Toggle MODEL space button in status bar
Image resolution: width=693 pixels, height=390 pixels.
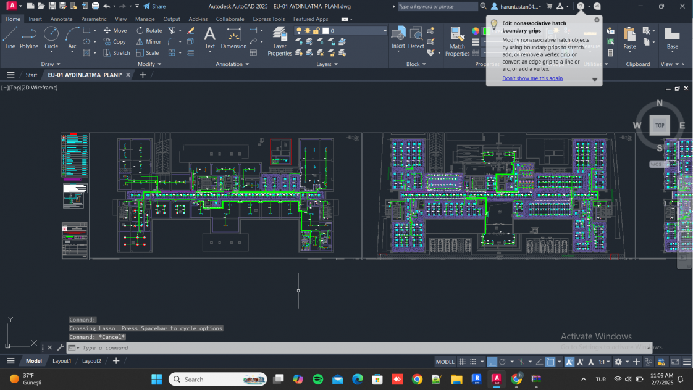click(445, 362)
